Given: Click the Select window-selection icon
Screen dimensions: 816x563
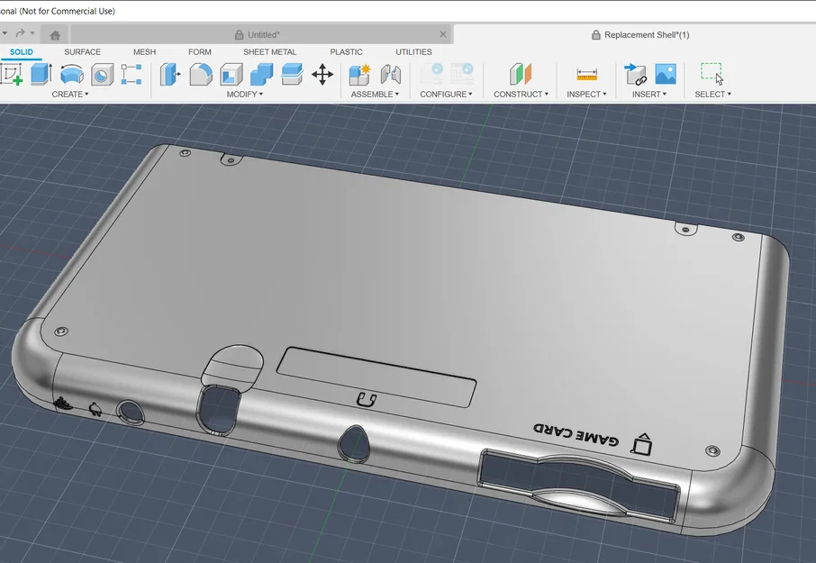Looking at the screenshot, I should pos(712,74).
